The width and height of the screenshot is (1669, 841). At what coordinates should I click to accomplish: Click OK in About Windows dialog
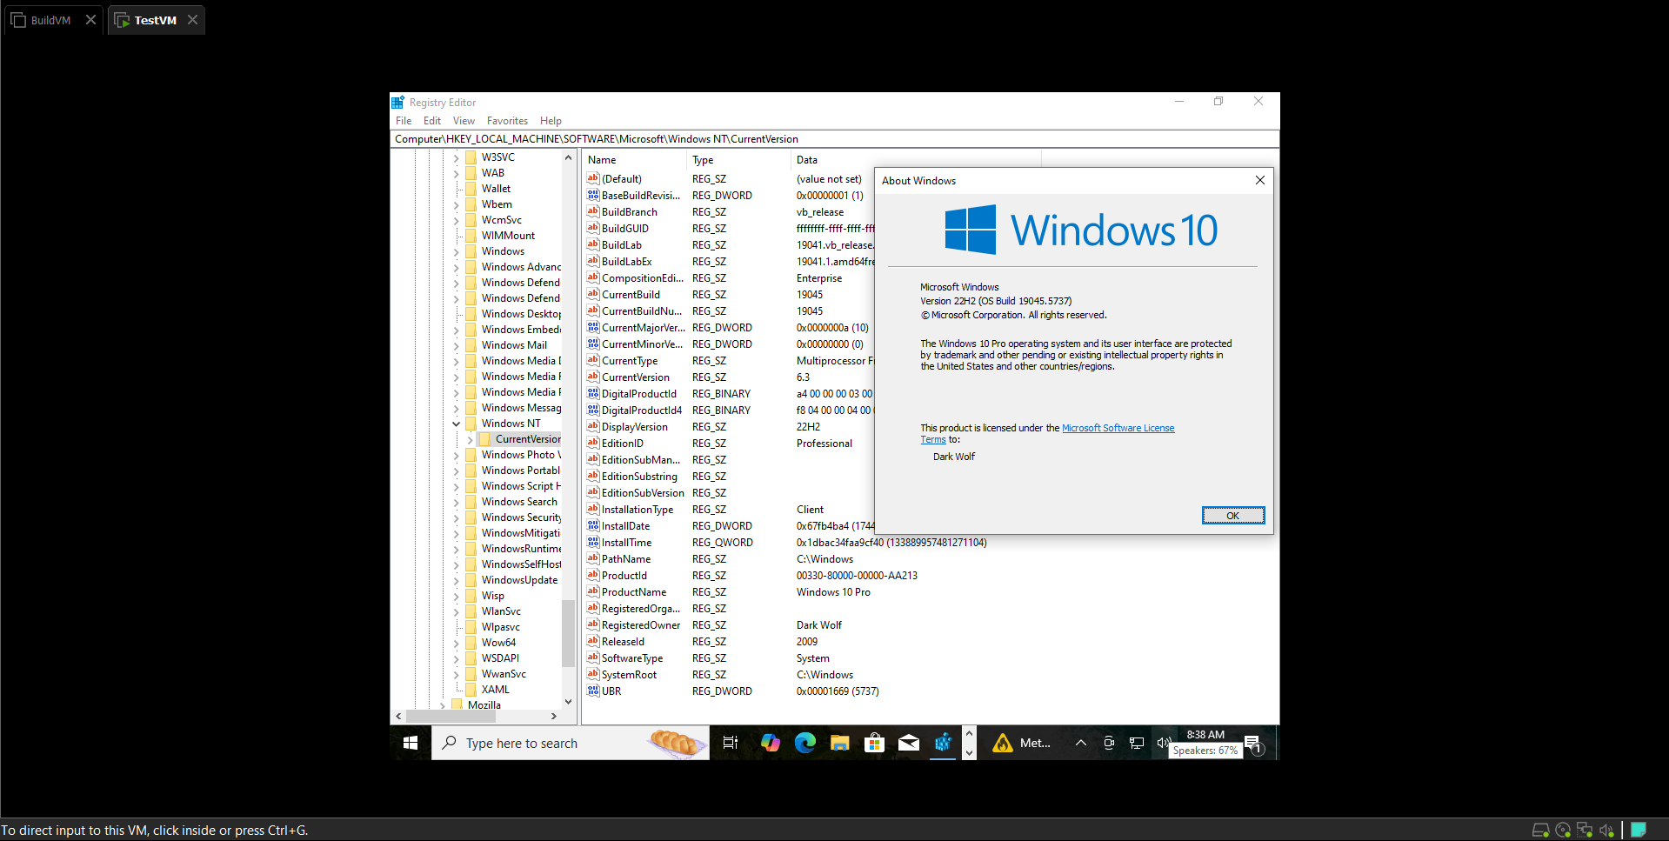pyautogui.click(x=1233, y=516)
